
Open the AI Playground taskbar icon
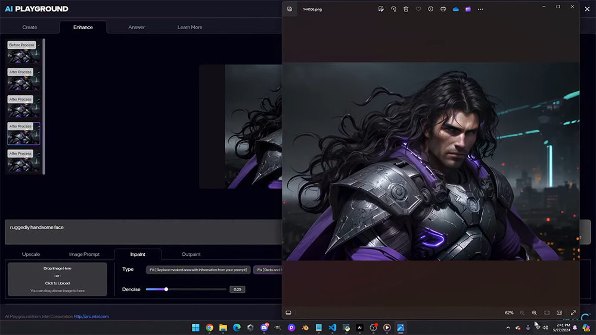point(359,327)
